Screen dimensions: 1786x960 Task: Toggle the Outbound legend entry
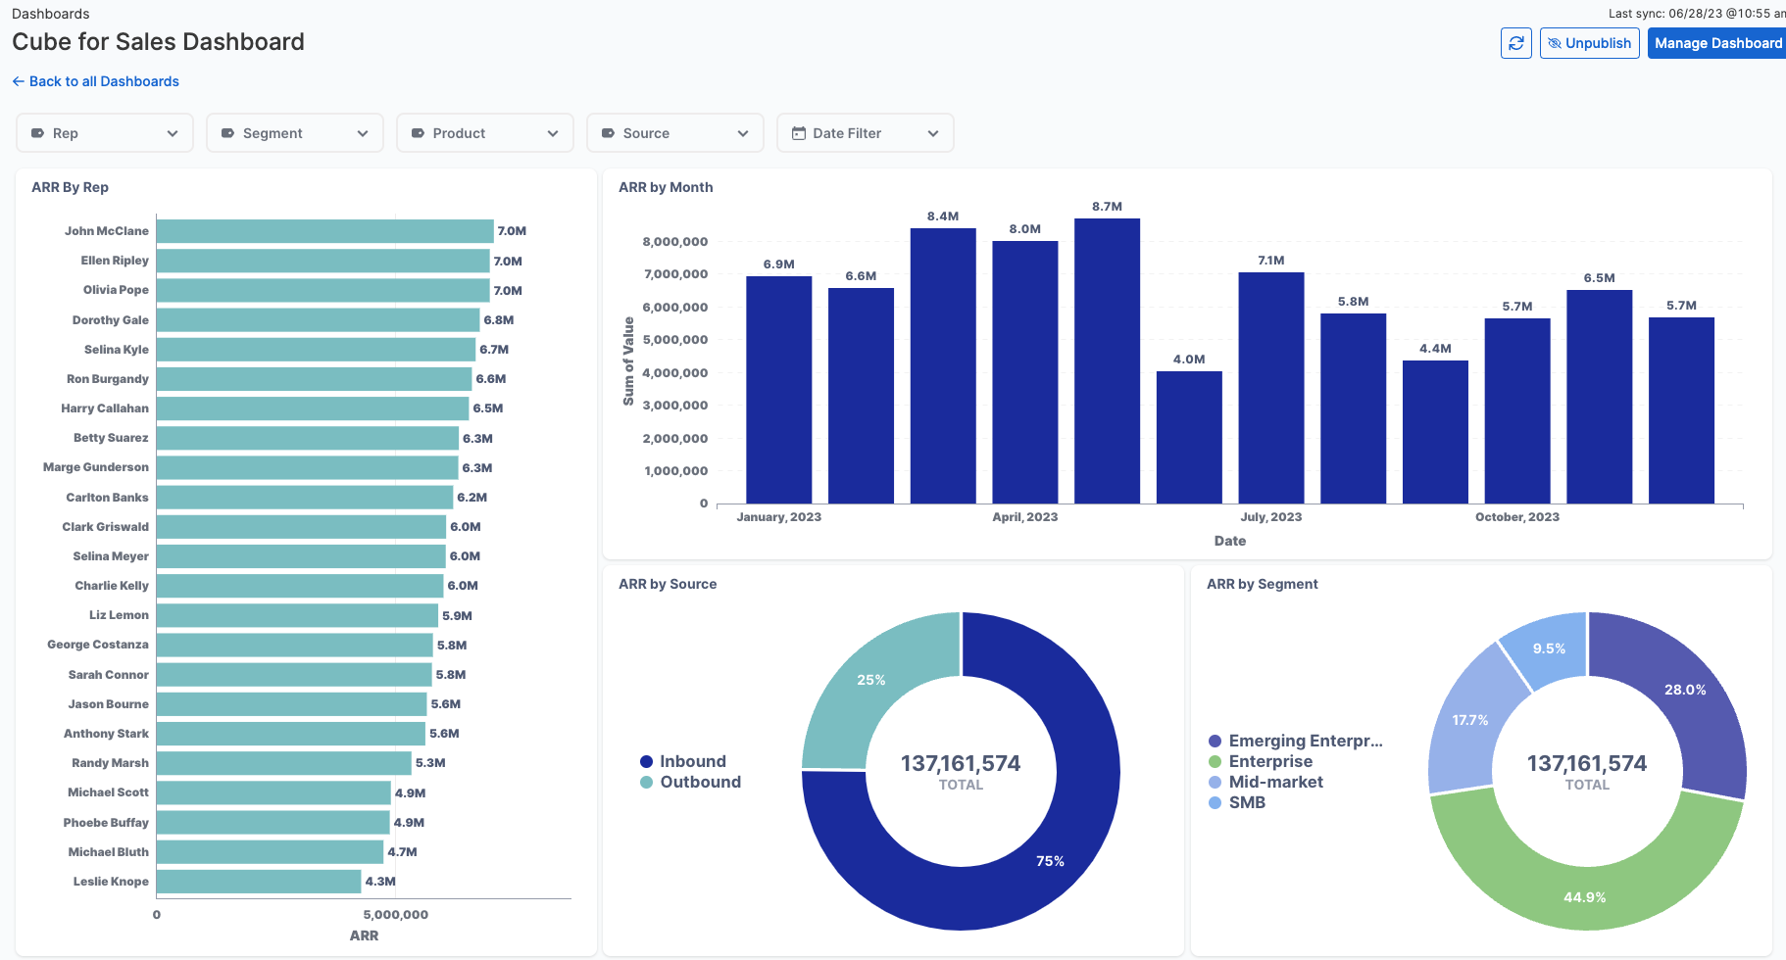pos(690,782)
